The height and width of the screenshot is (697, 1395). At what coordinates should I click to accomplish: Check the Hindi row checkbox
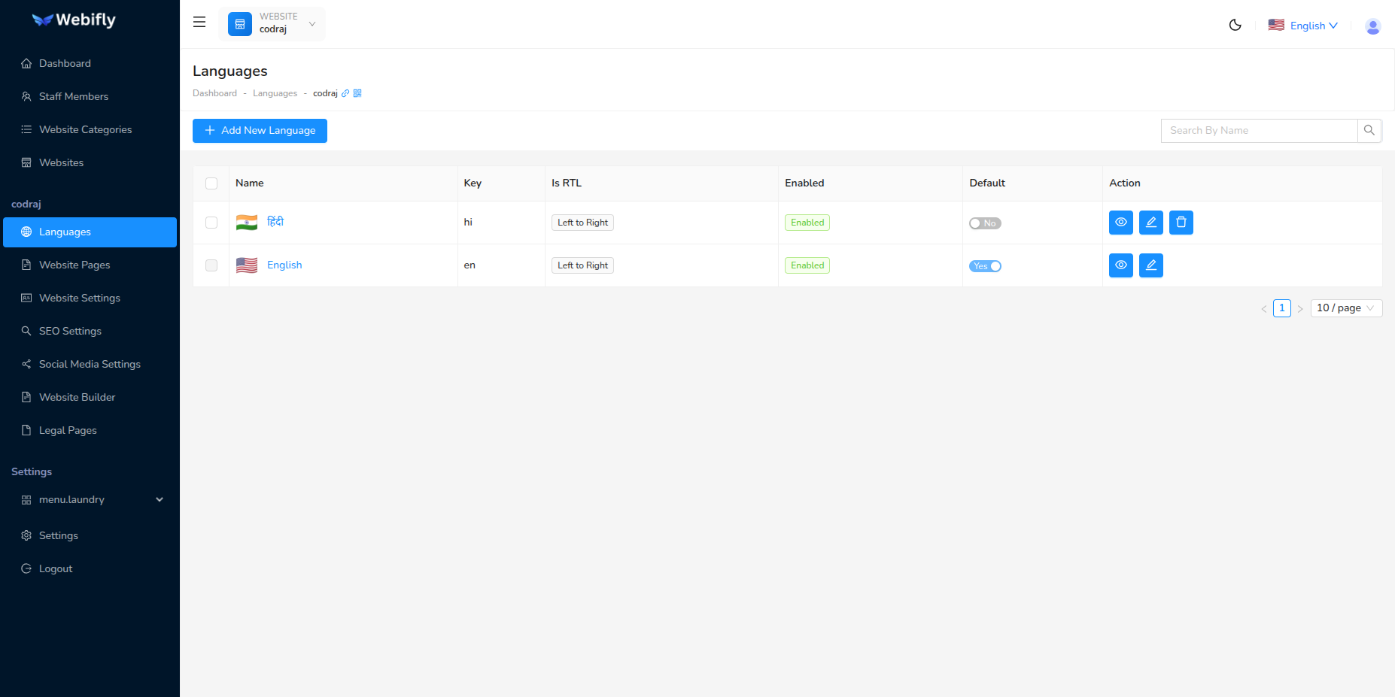[211, 223]
